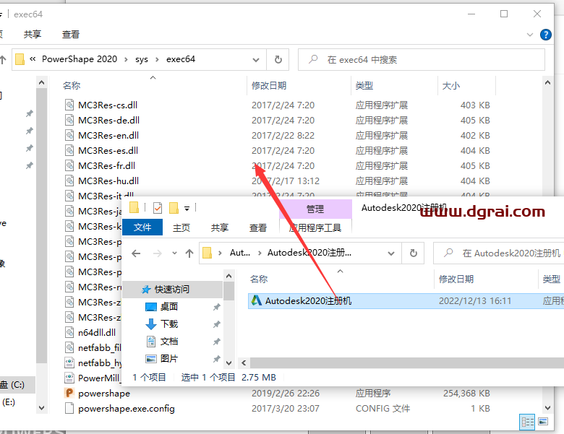Click the powershape.exe.config file icon

[69, 408]
